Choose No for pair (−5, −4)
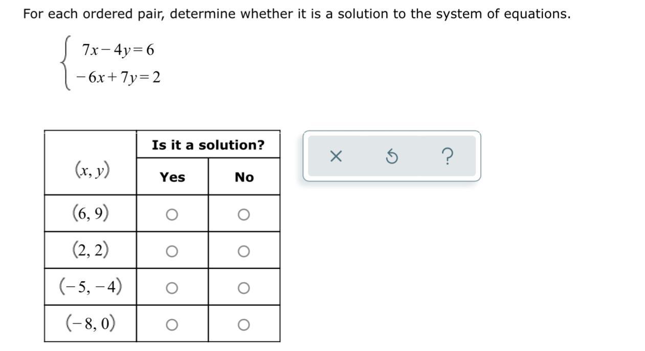This screenshot has height=351, width=645. tap(244, 288)
